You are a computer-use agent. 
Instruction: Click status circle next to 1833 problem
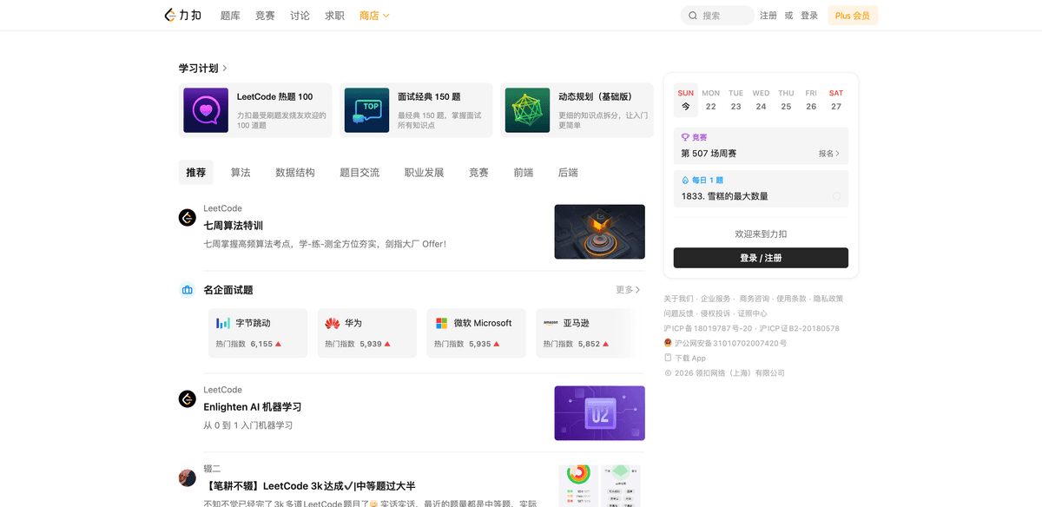tap(836, 196)
